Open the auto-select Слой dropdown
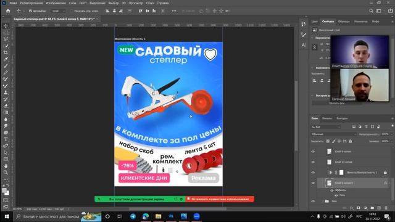Viewport: 395px width, 222px height. pyautogui.click(x=59, y=11)
